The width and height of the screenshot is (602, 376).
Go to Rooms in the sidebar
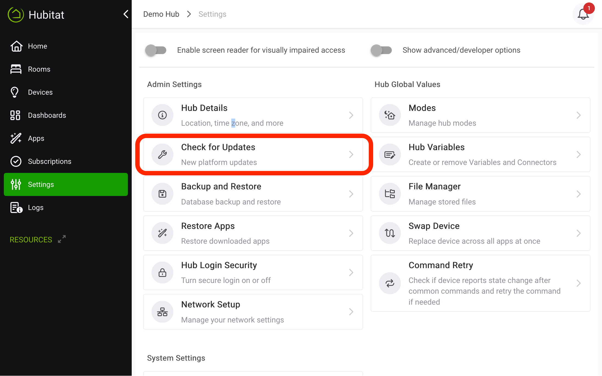click(66, 69)
